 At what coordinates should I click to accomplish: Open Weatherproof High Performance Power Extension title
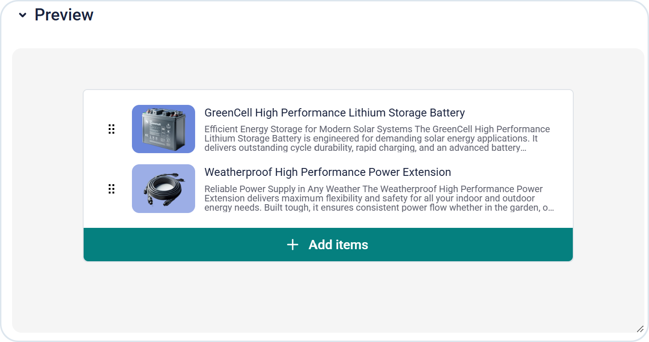coord(328,172)
